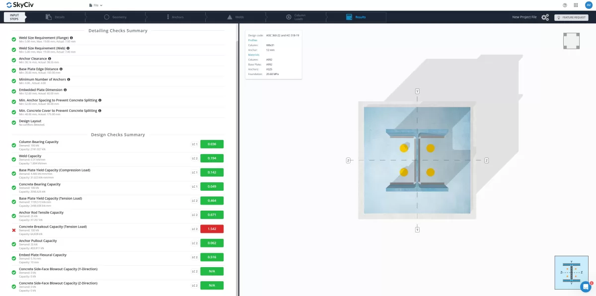596x296 pixels.
Task: Open the settings gears icon
Action: [x=545, y=17]
